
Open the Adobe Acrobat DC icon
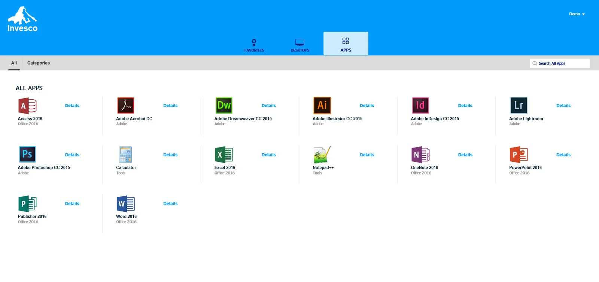point(126,106)
